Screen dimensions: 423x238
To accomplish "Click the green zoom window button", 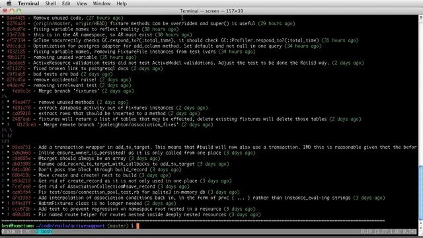I will (x=19, y=11).
